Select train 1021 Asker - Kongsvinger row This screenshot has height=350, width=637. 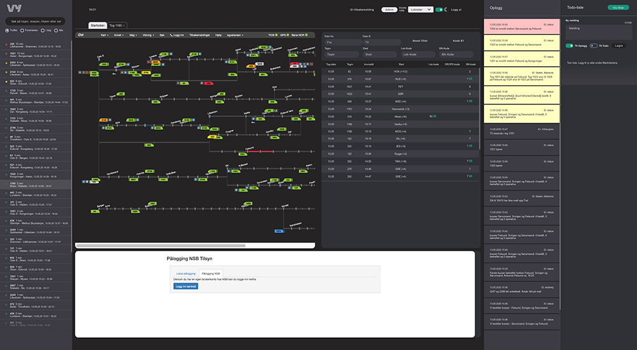(x=36, y=54)
